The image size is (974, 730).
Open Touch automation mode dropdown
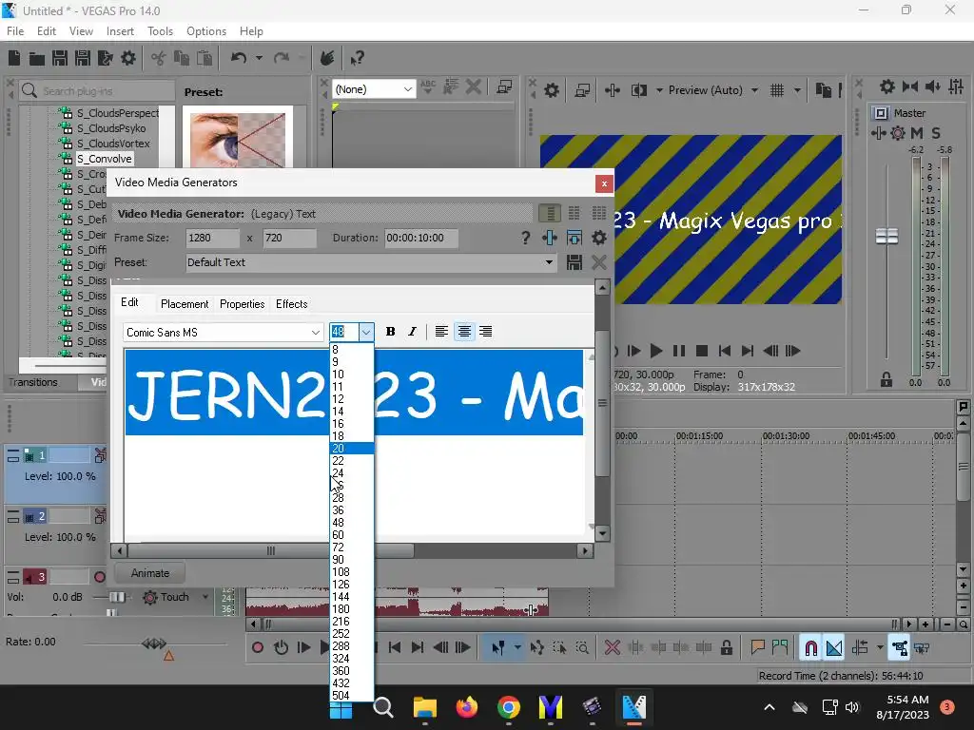(x=205, y=597)
